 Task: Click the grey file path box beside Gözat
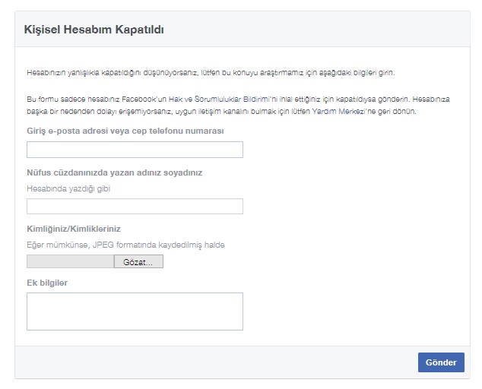point(70,261)
